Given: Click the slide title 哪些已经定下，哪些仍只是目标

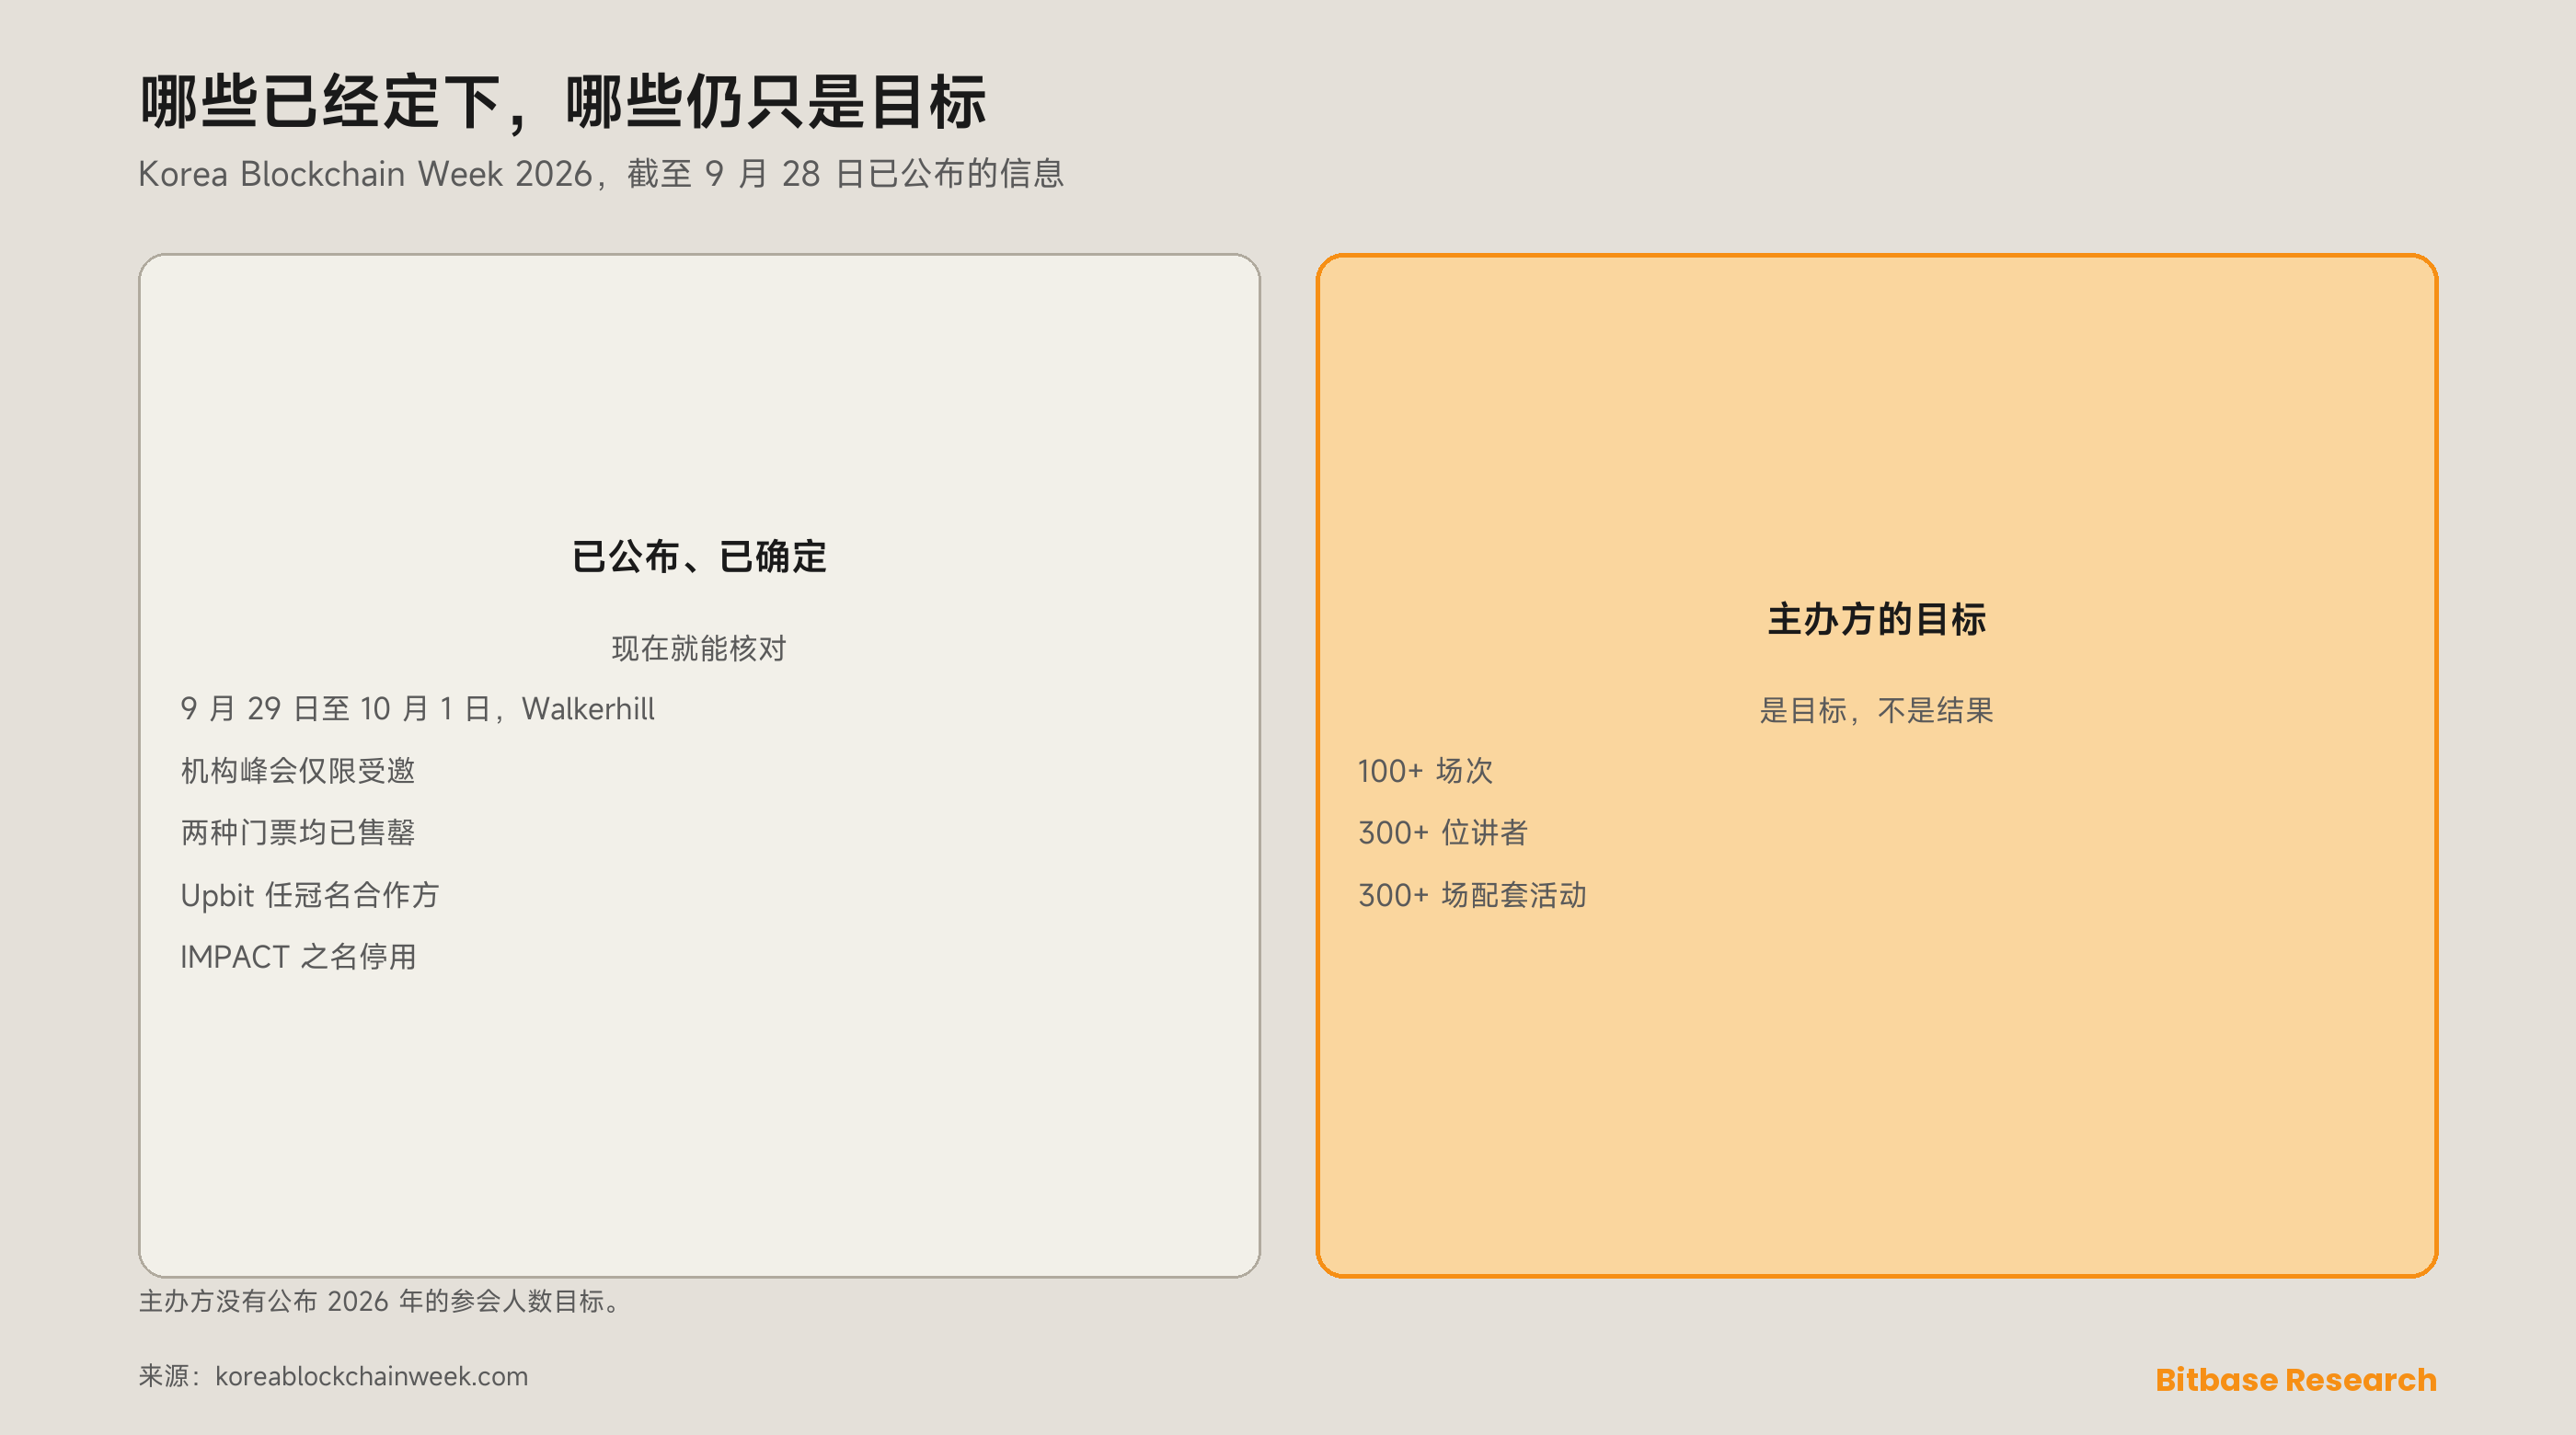Looking at the screenshot, I should (563, 102).
